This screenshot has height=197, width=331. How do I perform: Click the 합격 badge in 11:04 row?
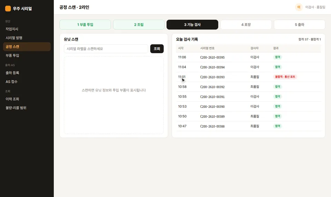coord(278,67)
